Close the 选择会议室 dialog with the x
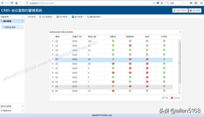This screenshot has width=204, height=117. 180,32
